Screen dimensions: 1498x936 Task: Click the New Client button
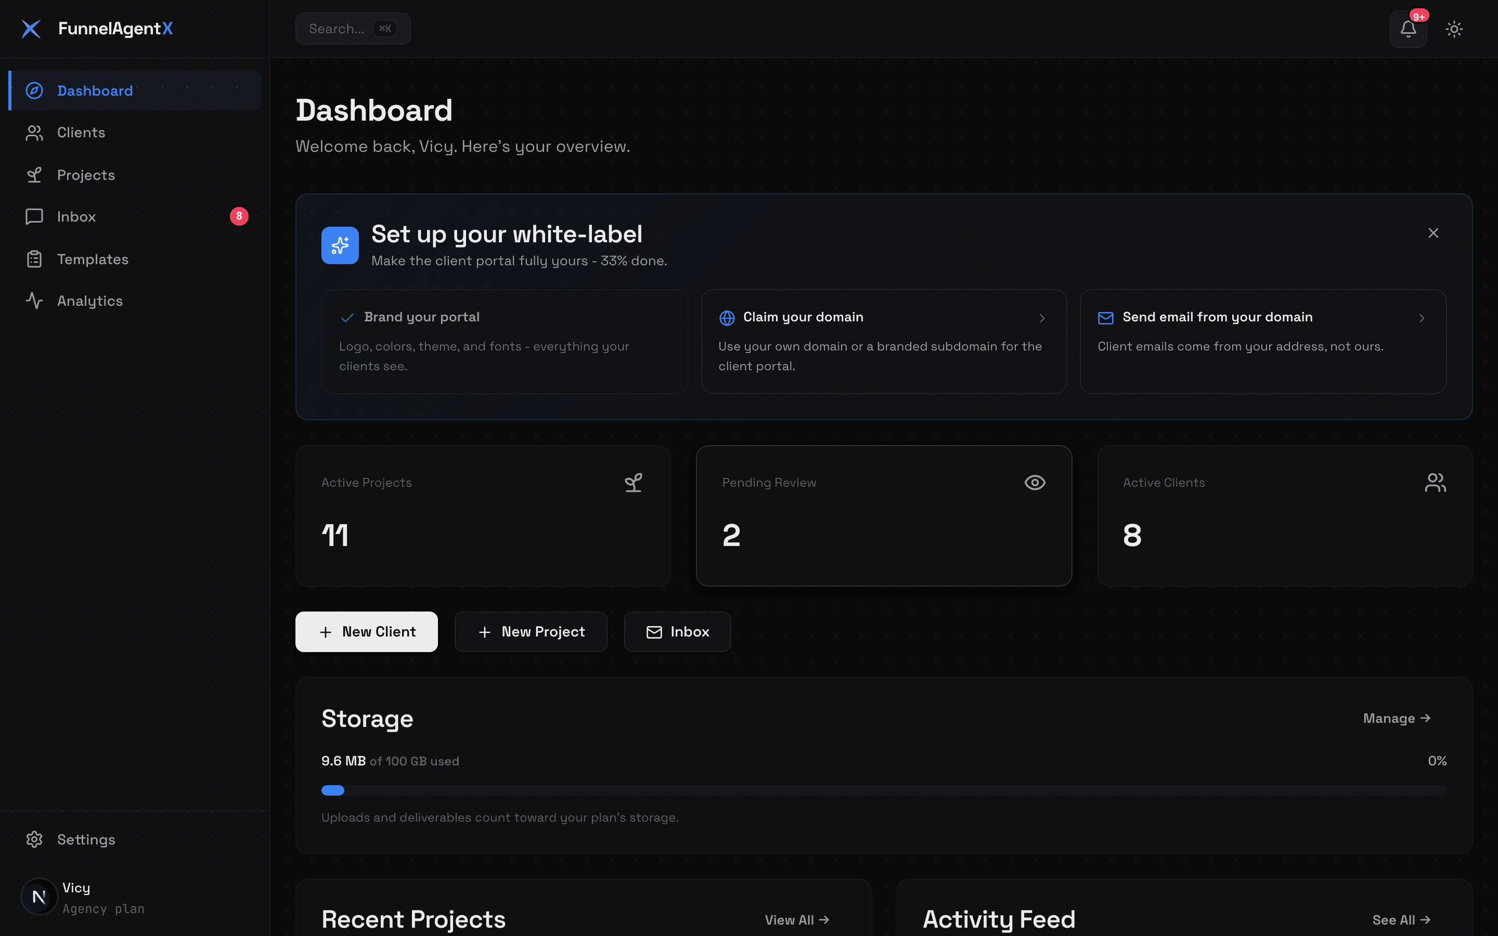tap(367, 631)
